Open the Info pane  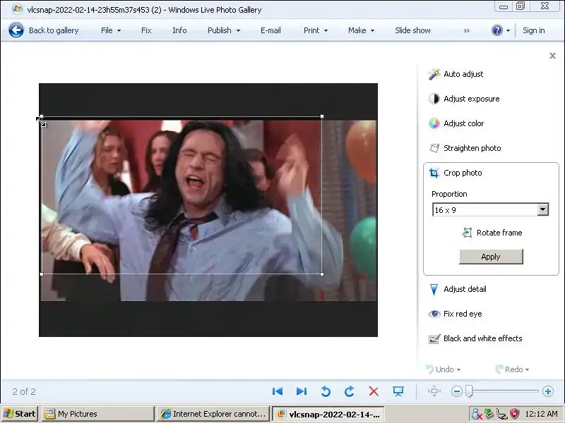click(179, 30)
